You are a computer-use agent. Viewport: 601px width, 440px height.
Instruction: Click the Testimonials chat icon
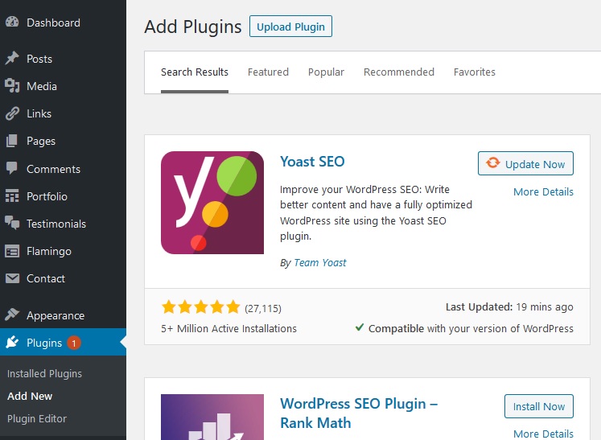(12, 223)
